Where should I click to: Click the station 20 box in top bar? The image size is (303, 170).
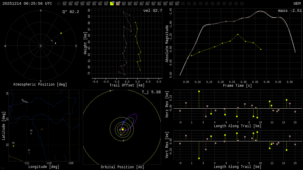[177, 4]
